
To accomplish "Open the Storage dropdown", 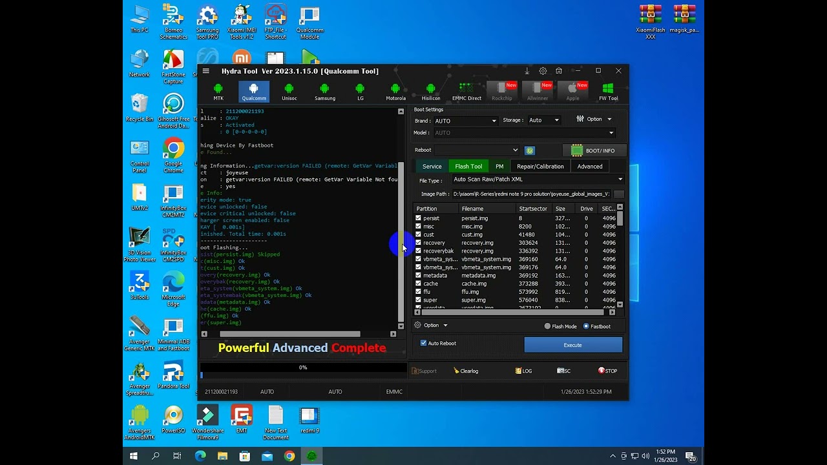I will coord(544,120).
